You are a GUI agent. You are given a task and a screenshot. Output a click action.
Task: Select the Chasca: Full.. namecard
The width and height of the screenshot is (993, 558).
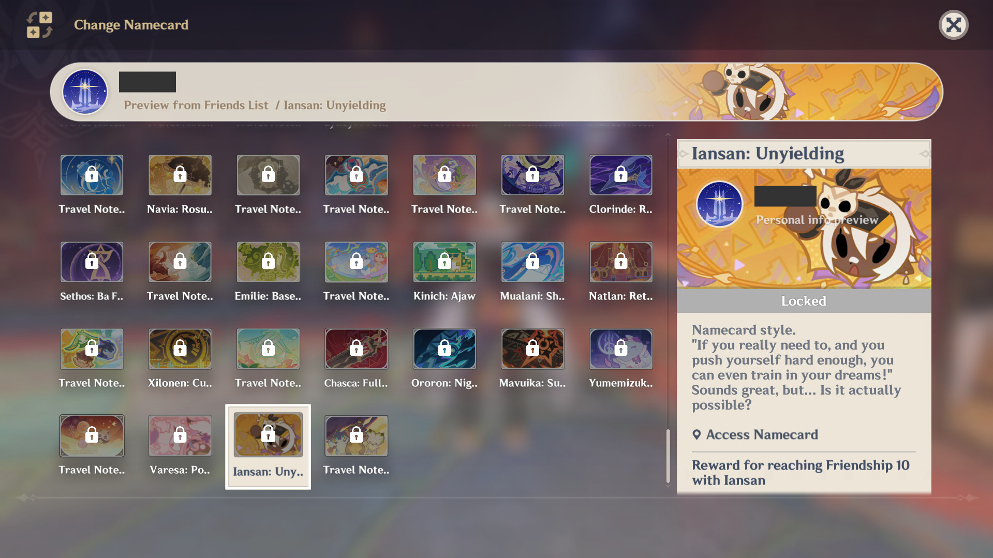click(x=356, y=349)
